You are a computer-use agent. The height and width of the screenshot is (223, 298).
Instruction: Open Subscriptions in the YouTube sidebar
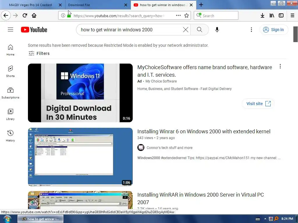click(x=10, y=93)
